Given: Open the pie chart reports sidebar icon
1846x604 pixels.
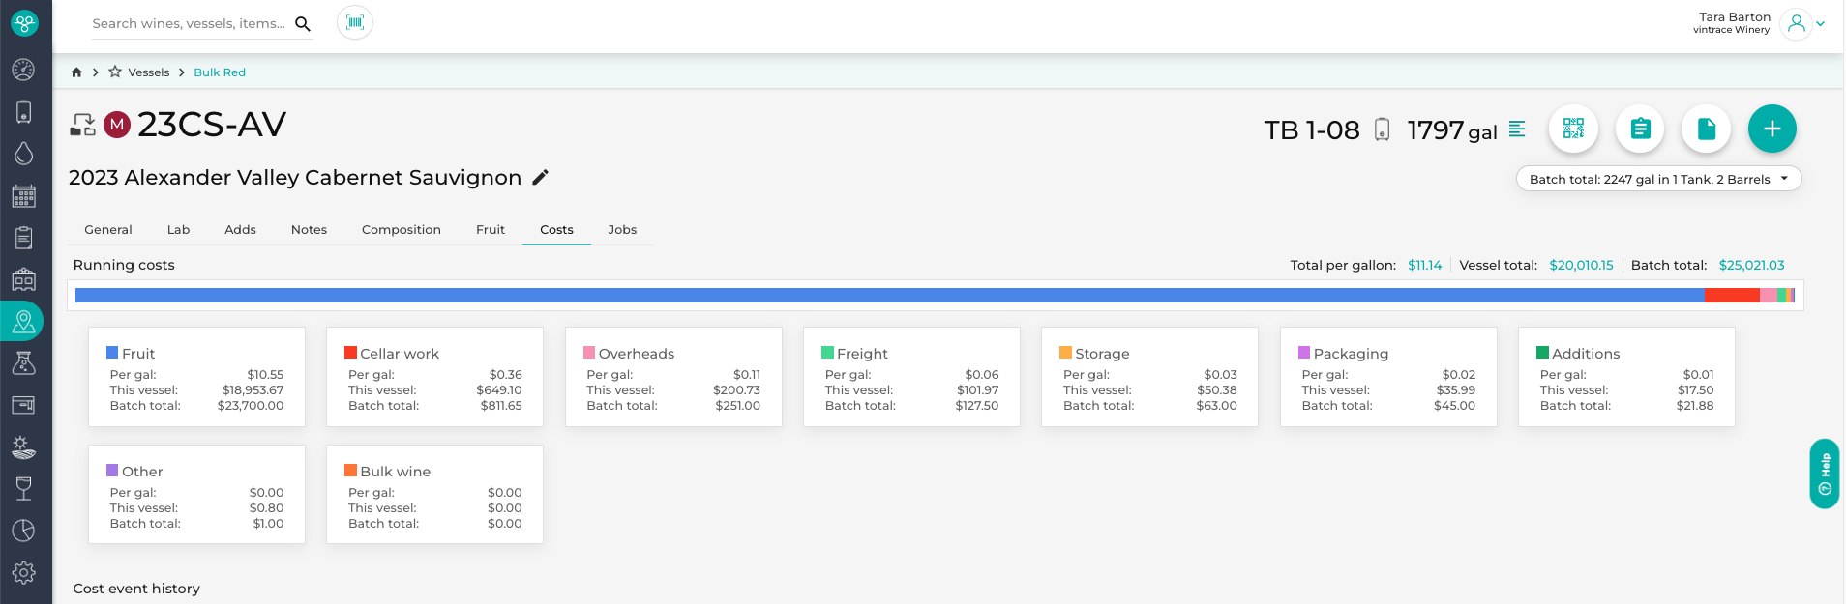Looking at the screenshot, I should [24, 531].
